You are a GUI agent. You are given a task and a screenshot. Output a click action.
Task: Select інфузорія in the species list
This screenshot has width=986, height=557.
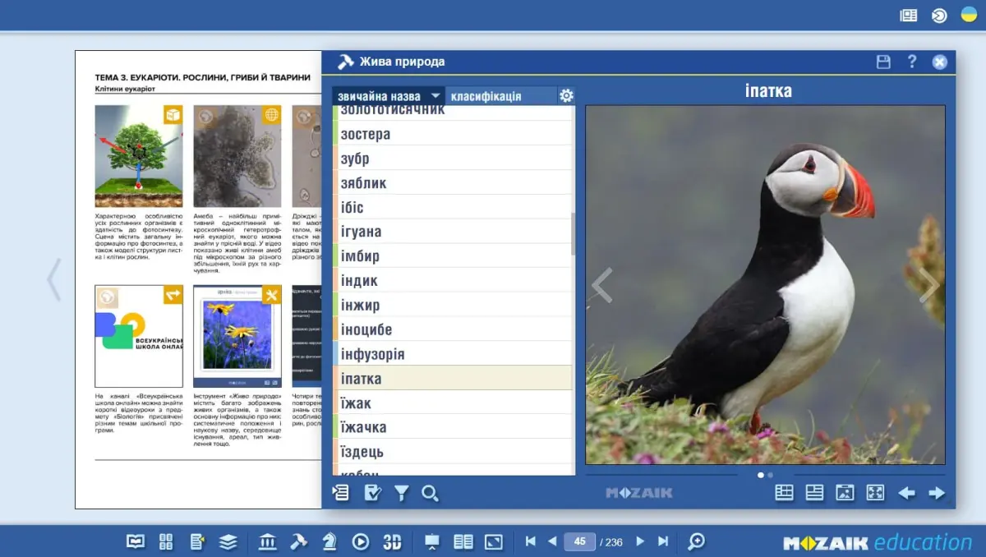(x=452, y=354)
